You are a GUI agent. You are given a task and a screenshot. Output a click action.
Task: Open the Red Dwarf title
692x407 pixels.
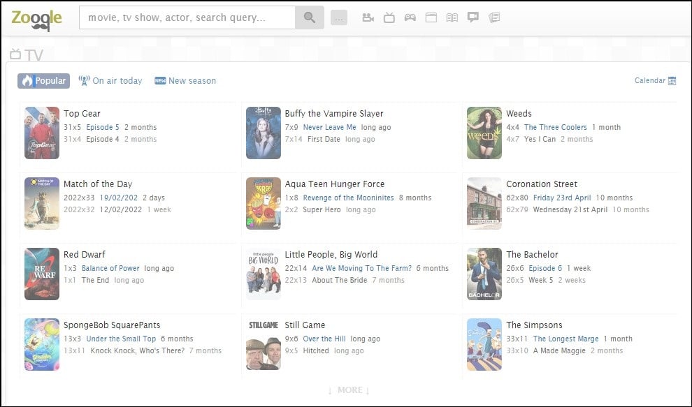pos(85,254)
